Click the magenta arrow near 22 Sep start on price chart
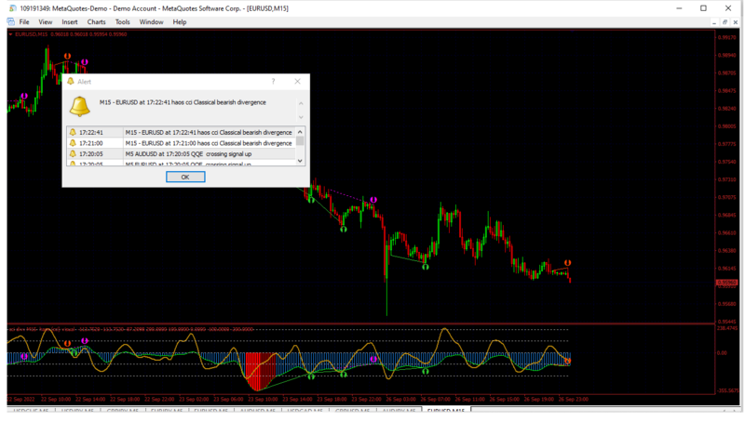 point(24,97)
